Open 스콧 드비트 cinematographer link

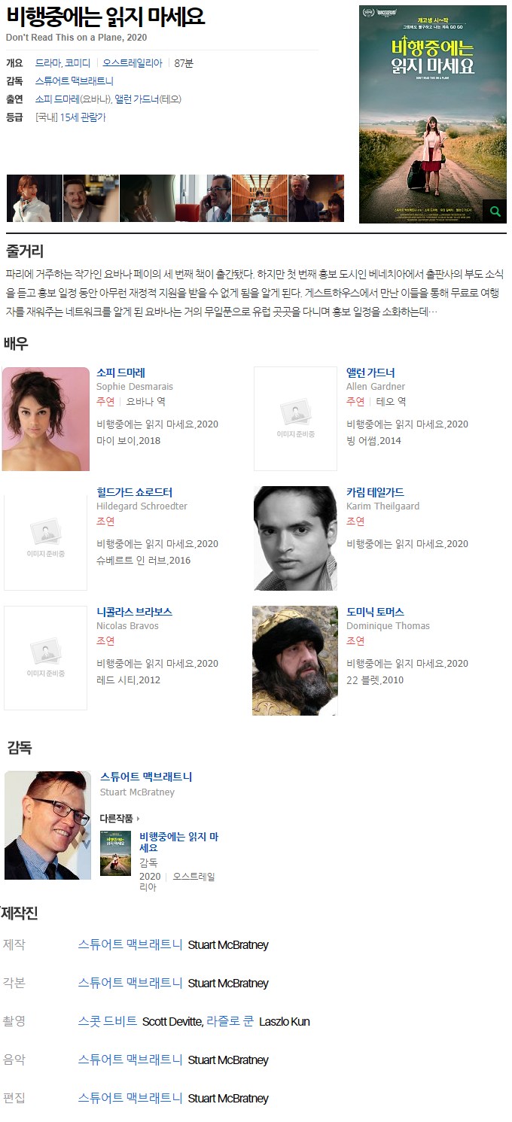coord(108,1021)
